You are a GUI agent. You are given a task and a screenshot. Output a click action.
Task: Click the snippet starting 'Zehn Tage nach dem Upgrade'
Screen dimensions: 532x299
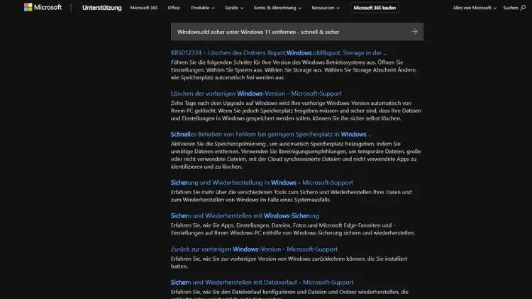[296, 111]
